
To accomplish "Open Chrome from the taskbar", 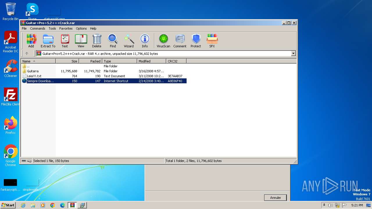I will [53, 205].
